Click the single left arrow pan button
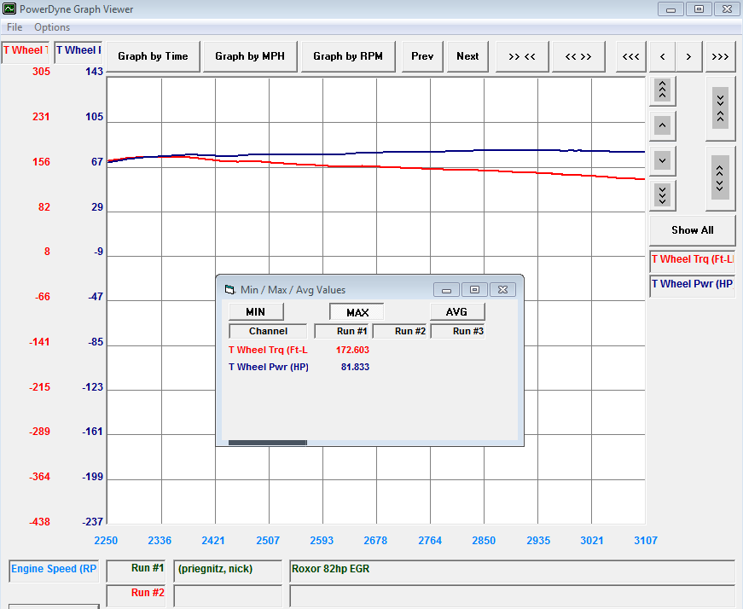Viewport: 743px width, 609px height. click(663, 56)
